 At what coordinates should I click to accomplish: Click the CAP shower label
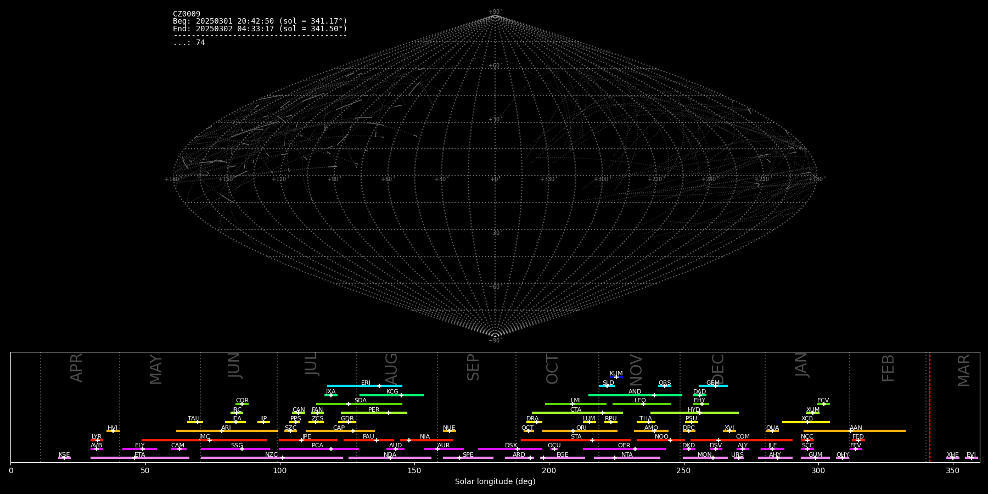(339, 428)
